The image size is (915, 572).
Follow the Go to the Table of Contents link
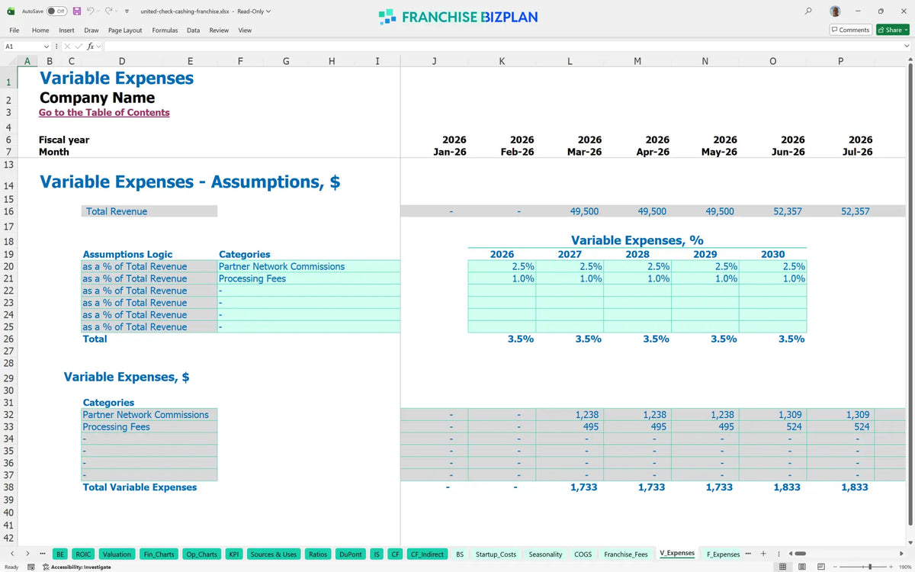pyautogui.click(x=104, y=112)
